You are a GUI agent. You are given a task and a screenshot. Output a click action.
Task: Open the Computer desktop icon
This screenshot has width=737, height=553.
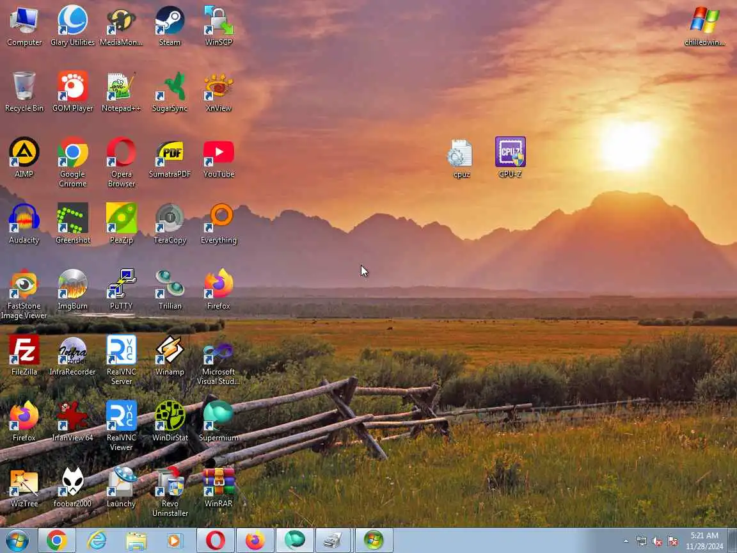pyautogui.click(x=24, y=26)
